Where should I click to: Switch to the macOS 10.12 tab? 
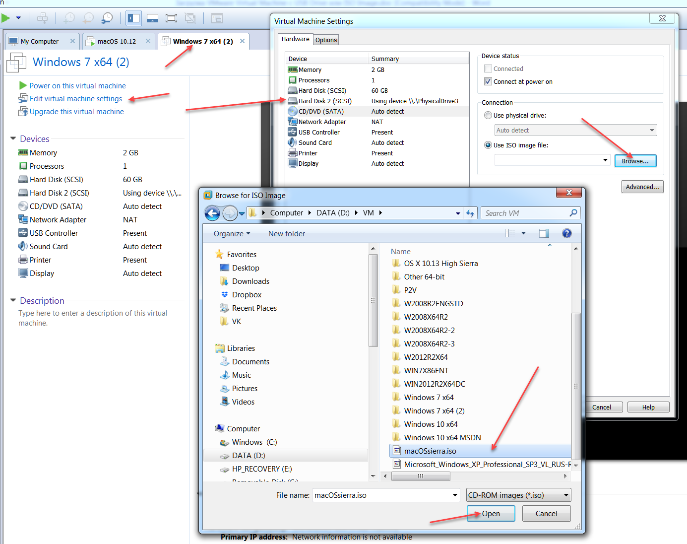(117, 41)
